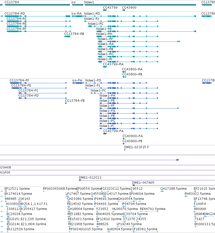Open transcript CG13784-RE
The width and height of the screenshot is (215, 233).
pos(17,24)
